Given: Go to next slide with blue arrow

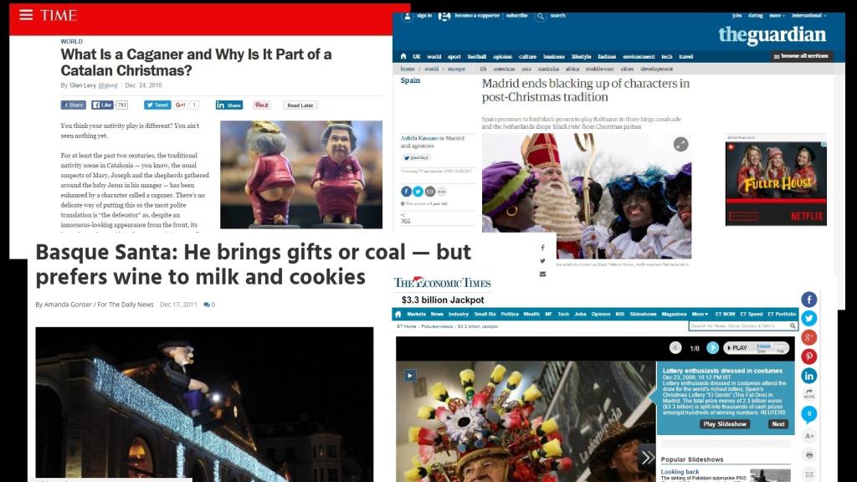Looking at the screenshot, I should click(x=713, y=347).
